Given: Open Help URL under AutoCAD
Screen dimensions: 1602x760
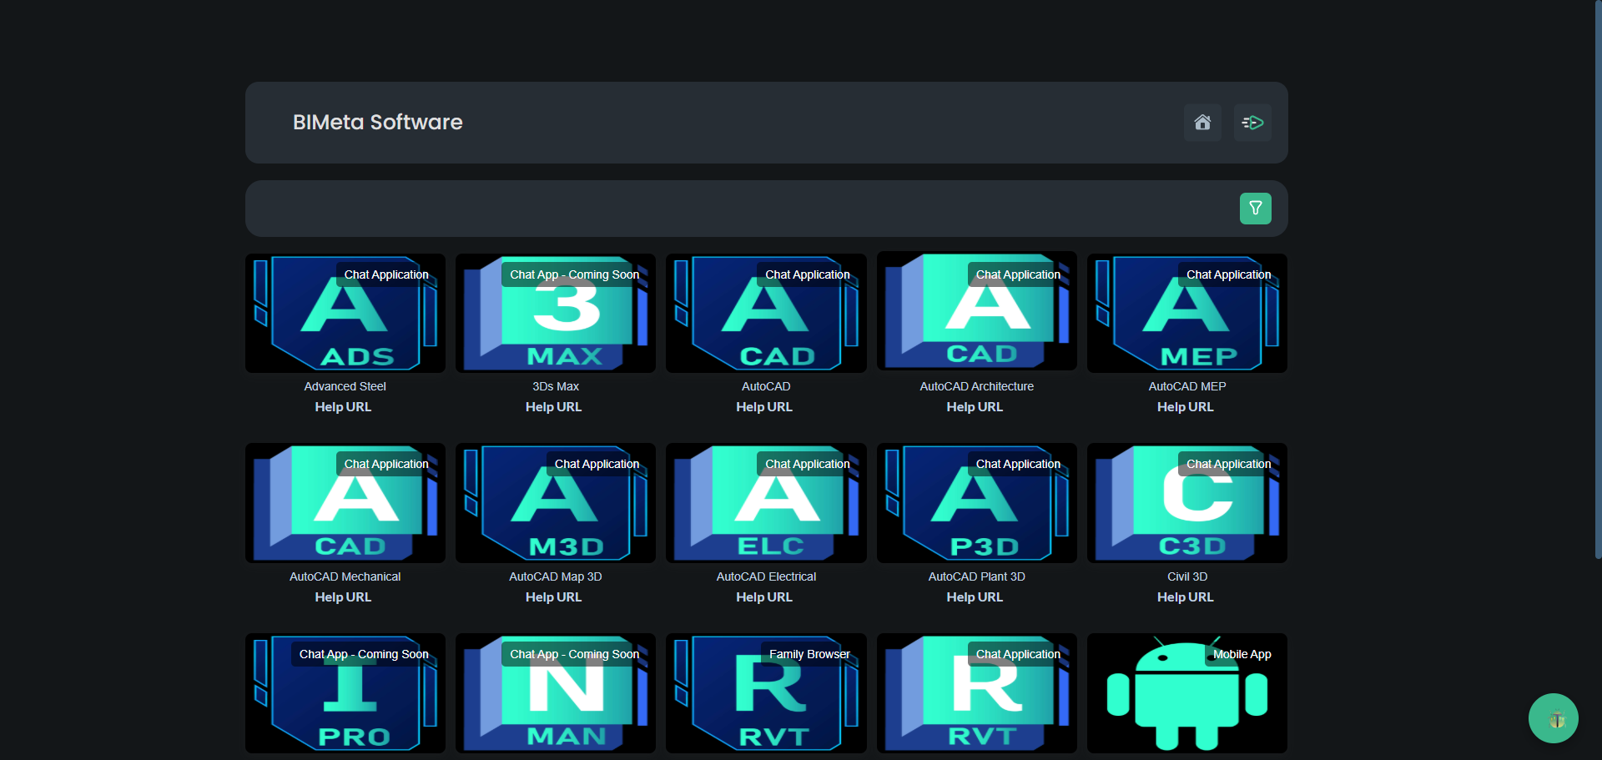Looking at the screenshot, I should tap(764, 407).
